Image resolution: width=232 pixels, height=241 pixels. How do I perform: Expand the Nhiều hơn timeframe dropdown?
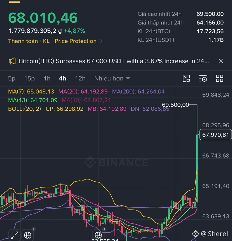click(x=112, y=78)
